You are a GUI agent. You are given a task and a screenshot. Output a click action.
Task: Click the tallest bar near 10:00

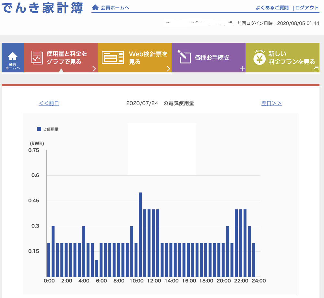click(140, 234)
